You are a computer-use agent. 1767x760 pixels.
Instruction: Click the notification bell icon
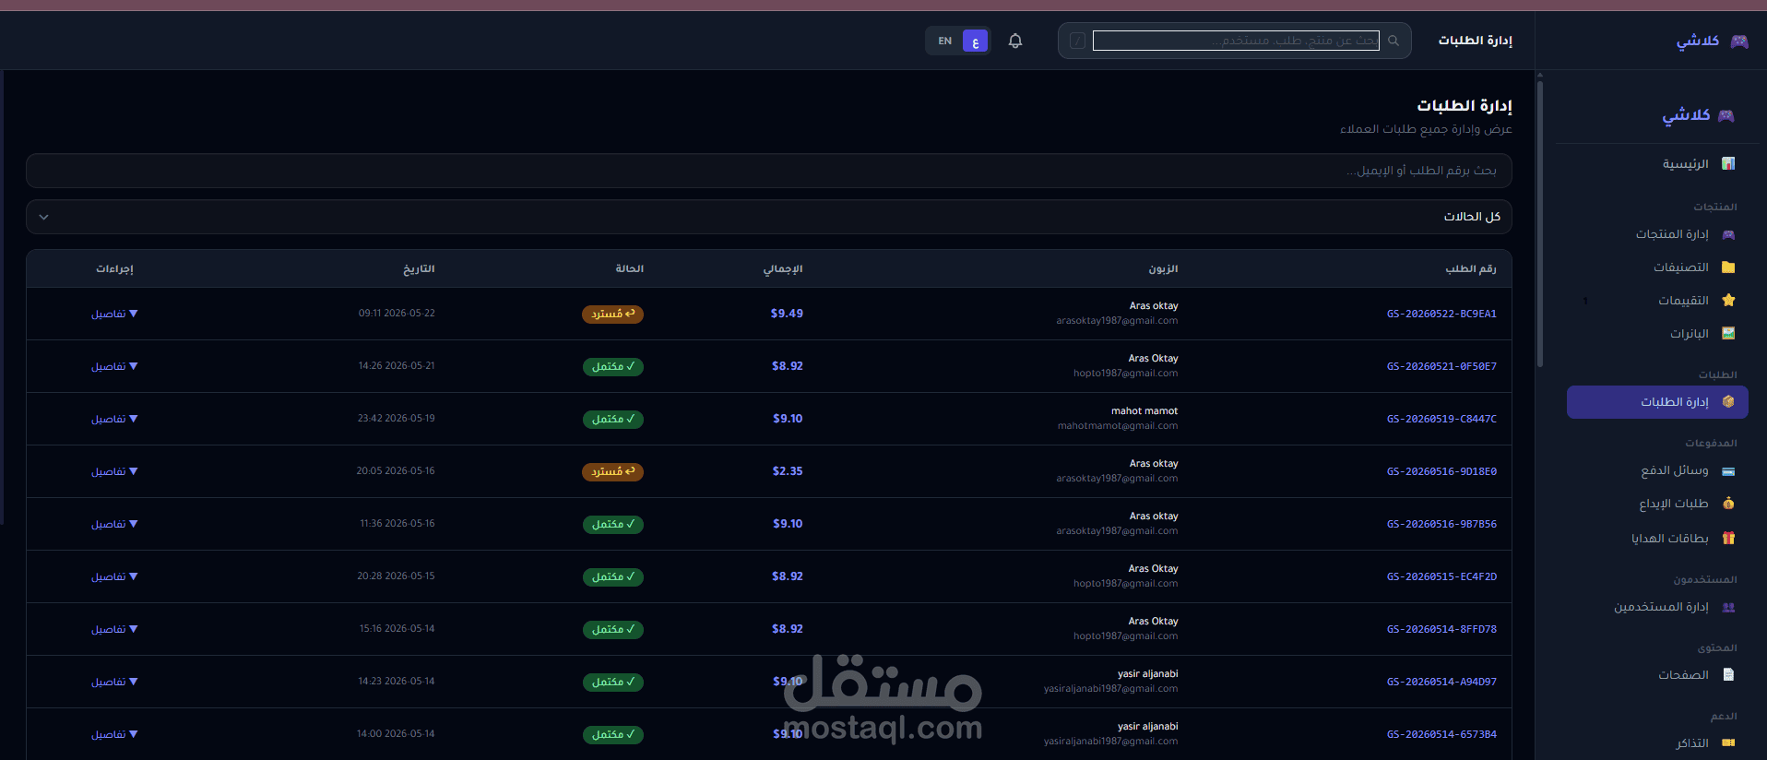(x=1015, y=41)
